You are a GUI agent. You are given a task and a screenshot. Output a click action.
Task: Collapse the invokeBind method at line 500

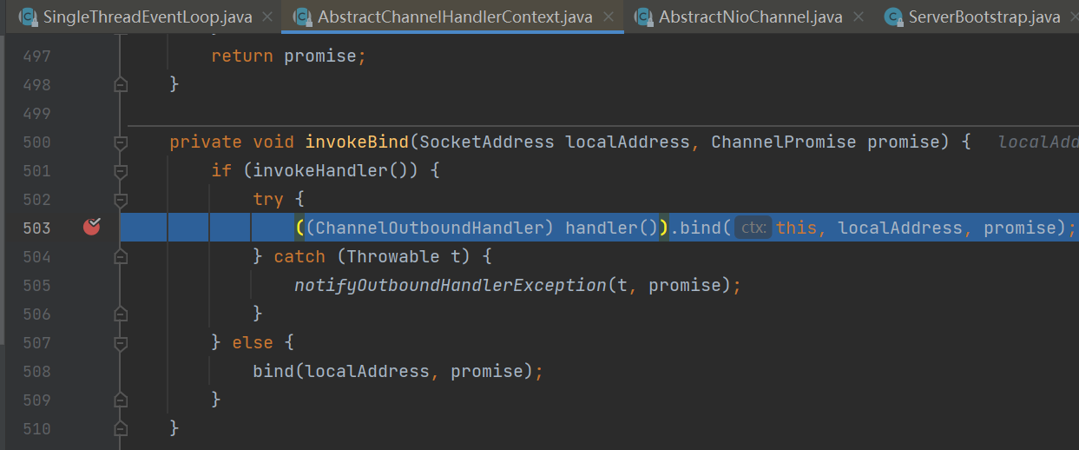pos(121,142)
